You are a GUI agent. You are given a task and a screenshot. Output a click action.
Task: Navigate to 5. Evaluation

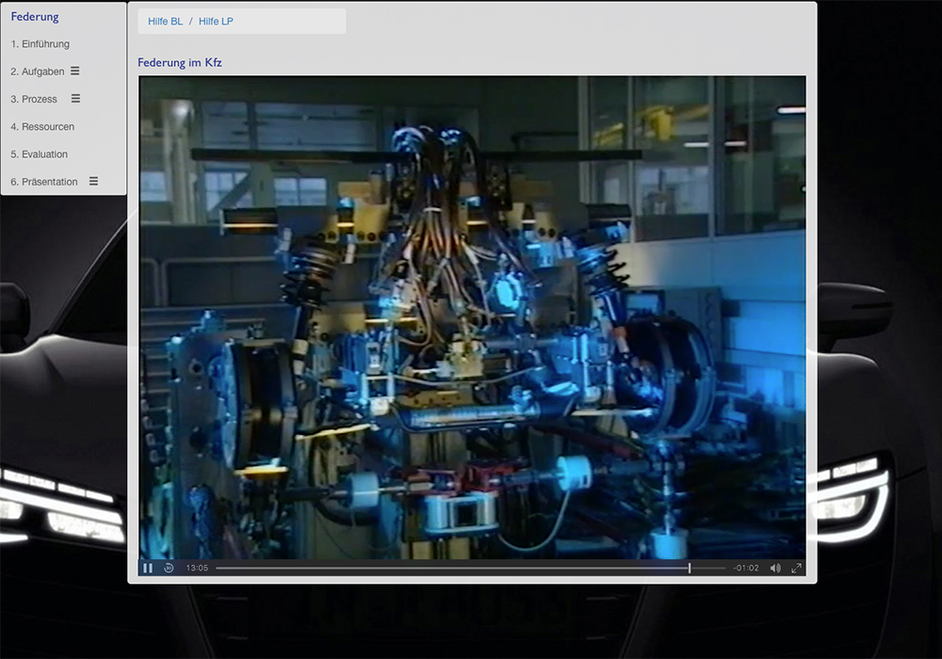click(x=40, y=153)
